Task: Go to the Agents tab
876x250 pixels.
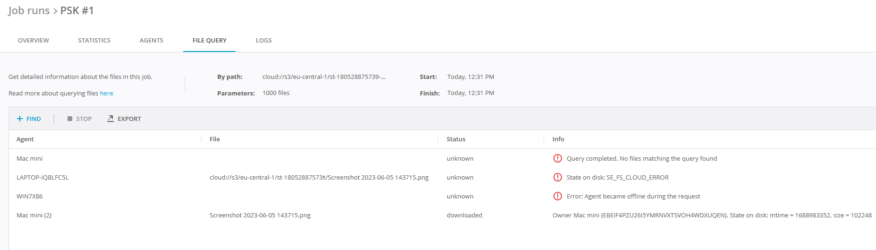Action: 151,40
